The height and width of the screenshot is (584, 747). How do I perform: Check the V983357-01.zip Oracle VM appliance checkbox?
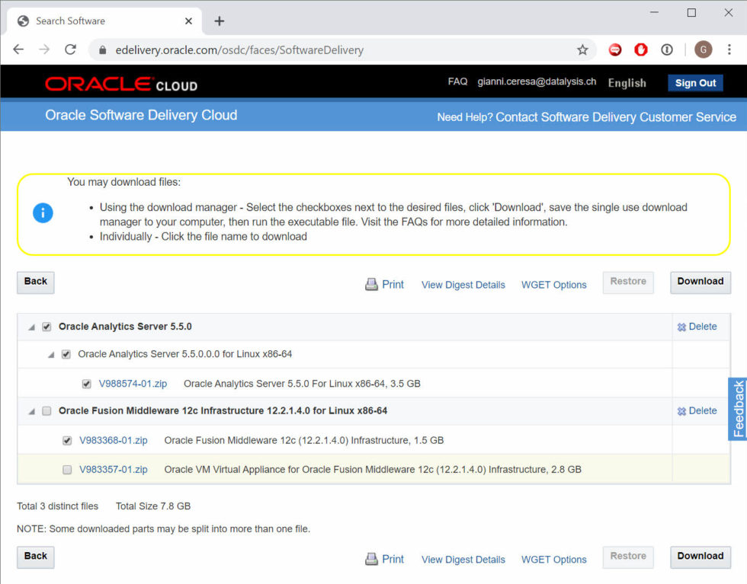pyautogui.click(x=66, y=469)
